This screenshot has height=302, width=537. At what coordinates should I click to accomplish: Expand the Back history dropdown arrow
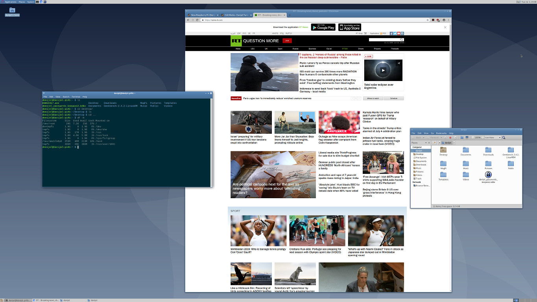(424, 138)
